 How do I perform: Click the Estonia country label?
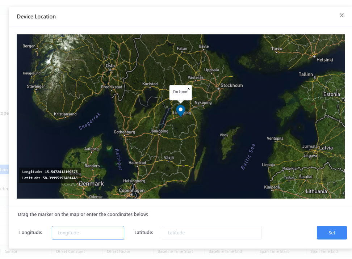point(332,94)
